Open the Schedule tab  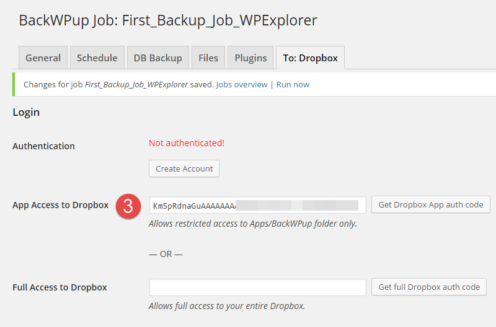[97, 58]
